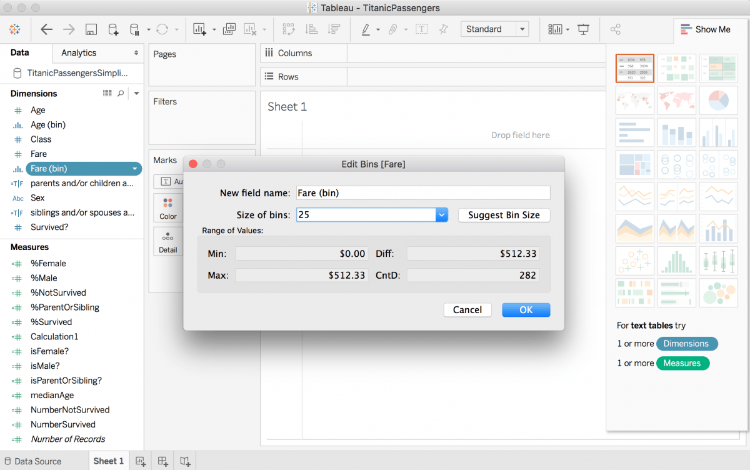Open Fare (bin) pill dropdown arrow
Image resolution: width=750 pixels, height=470 pixels.
[x=134, y=169]
